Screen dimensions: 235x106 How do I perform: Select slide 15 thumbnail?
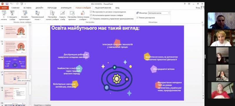[x=15, y=47]
